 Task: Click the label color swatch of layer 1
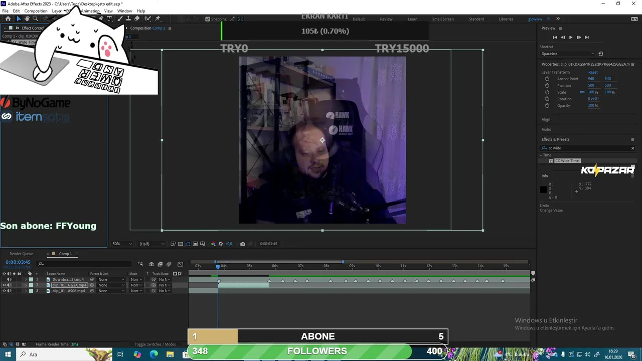click(31, 279)
